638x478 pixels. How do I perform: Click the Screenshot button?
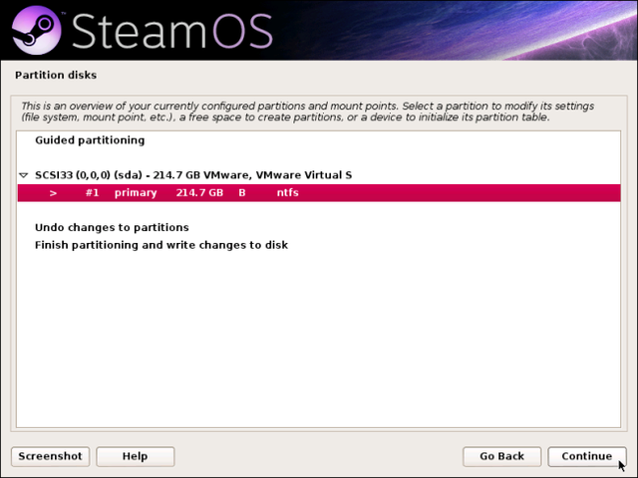pyautogui.click(x=51, y=456)
